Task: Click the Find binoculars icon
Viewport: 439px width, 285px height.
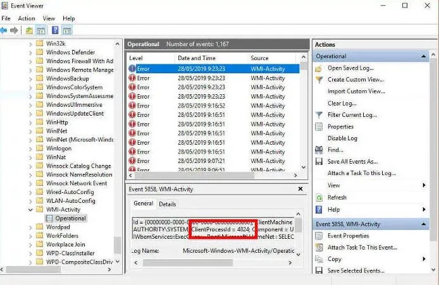Action: point(319,150)
